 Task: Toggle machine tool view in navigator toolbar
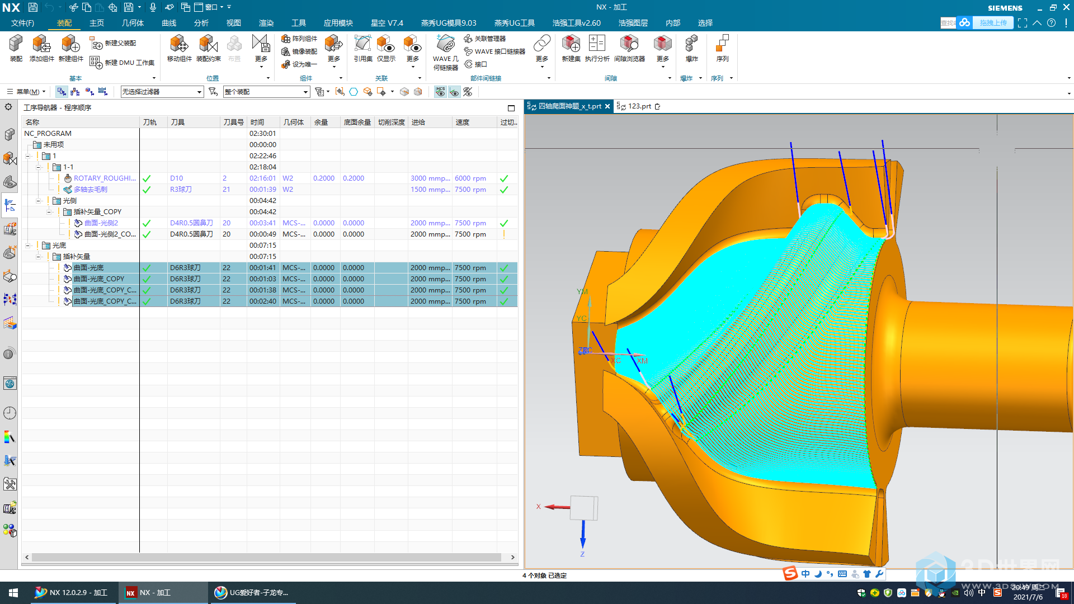[75, 92]
